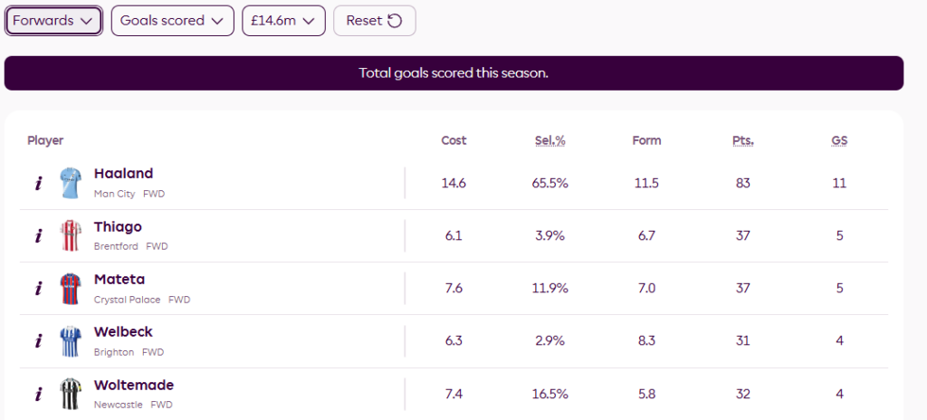This screenshot has height=420, width=927.
Task: Select the Woltemade player name
Action: point(134,385)
